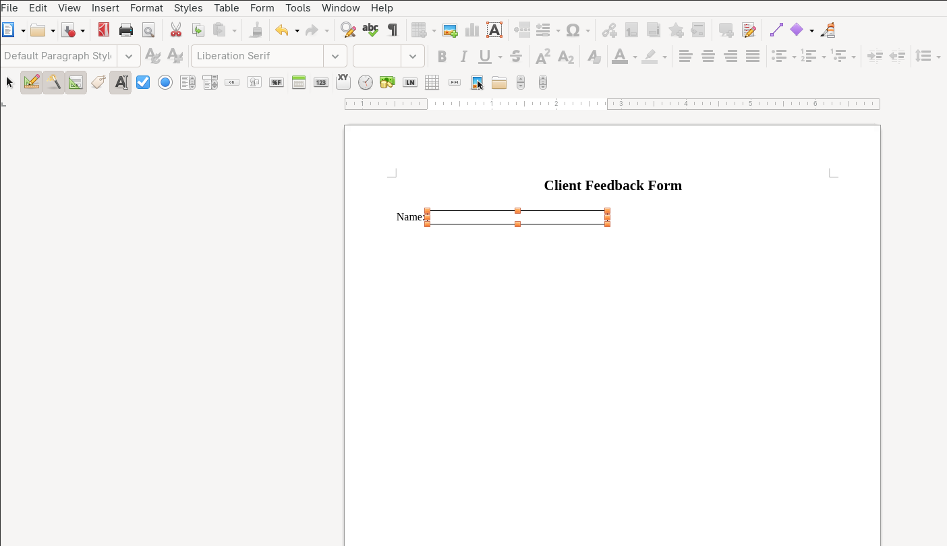The height and width of the screenshot is (546, 947).
Task: Insert a Currency Field control
Action: 387,82
